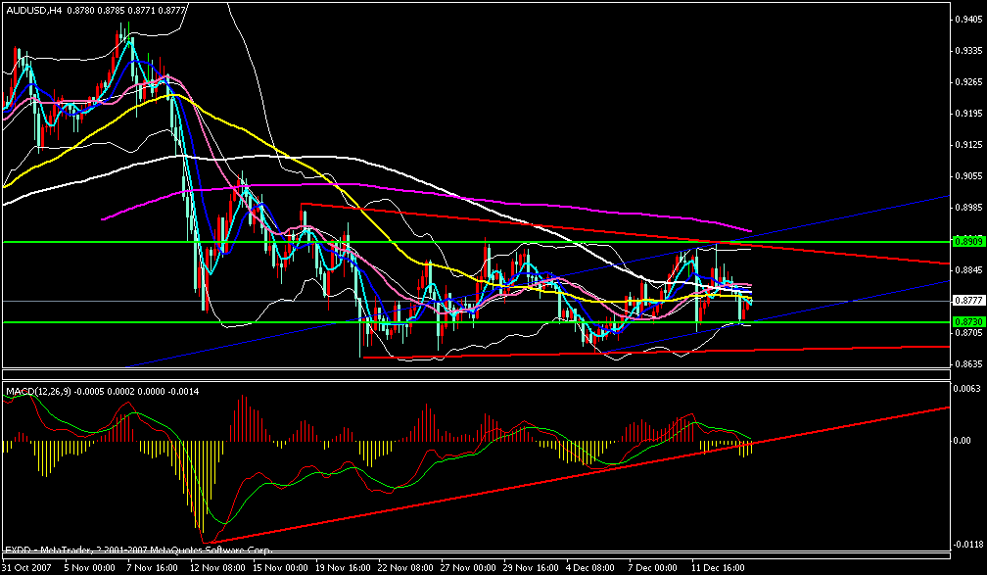Click the MACD(12,26,9) indicator label
This screenshot has height=575, width=987.
(38, 391)
